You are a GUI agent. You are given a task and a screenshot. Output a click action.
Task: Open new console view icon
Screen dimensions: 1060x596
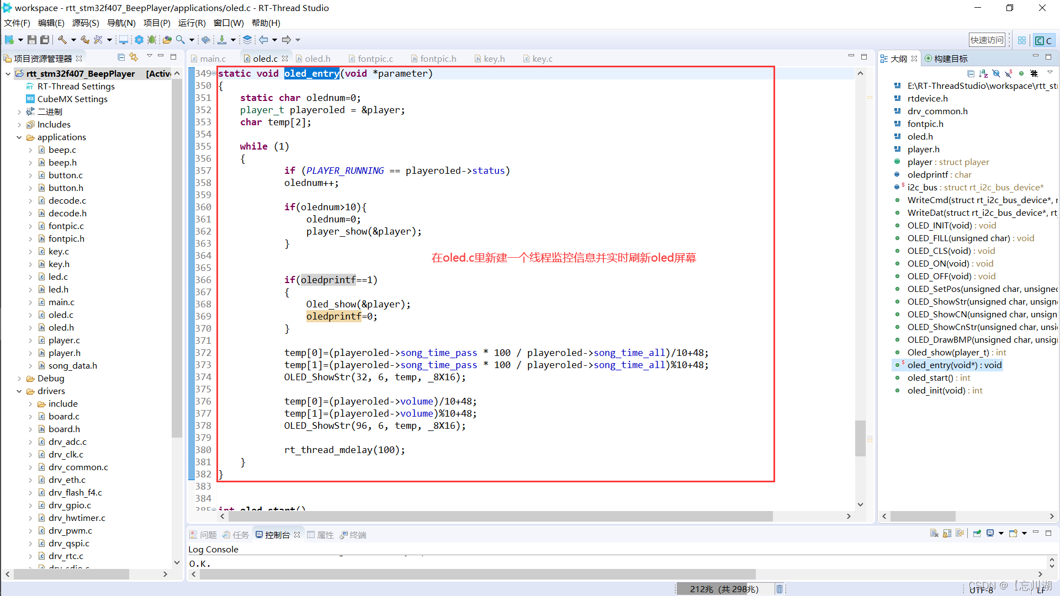[x=1013, y=534]
